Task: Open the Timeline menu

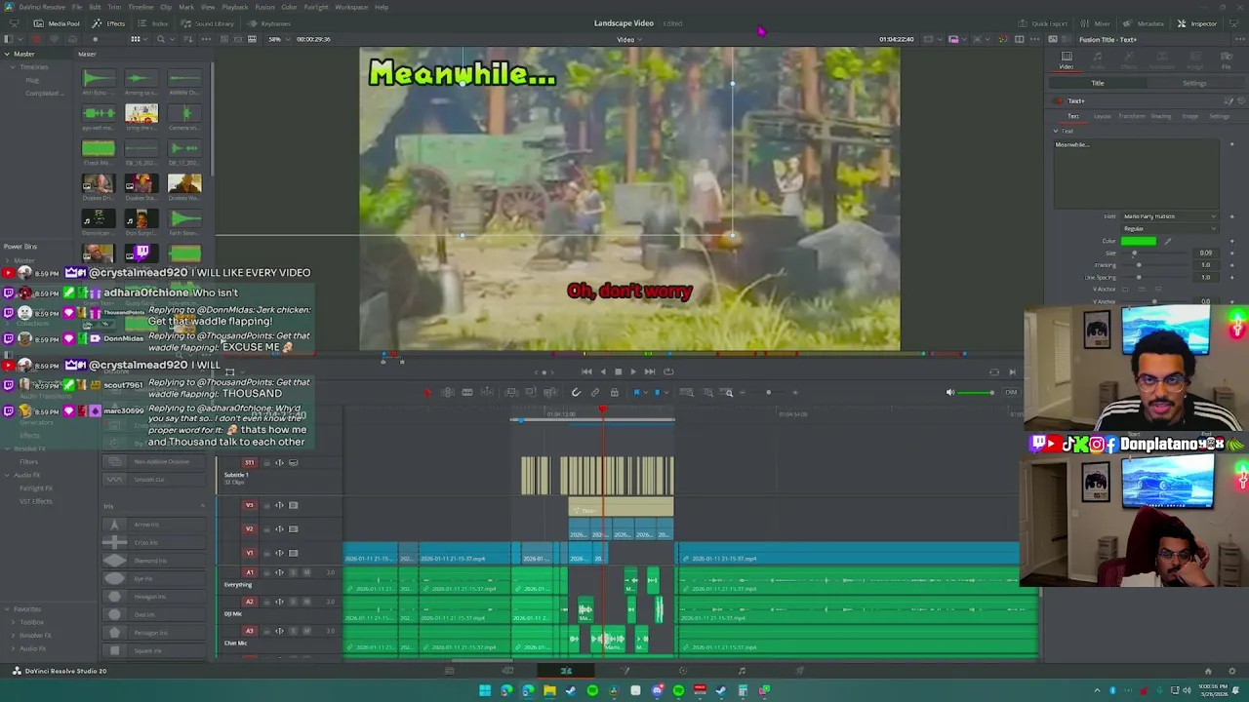Action: [141, 7]
